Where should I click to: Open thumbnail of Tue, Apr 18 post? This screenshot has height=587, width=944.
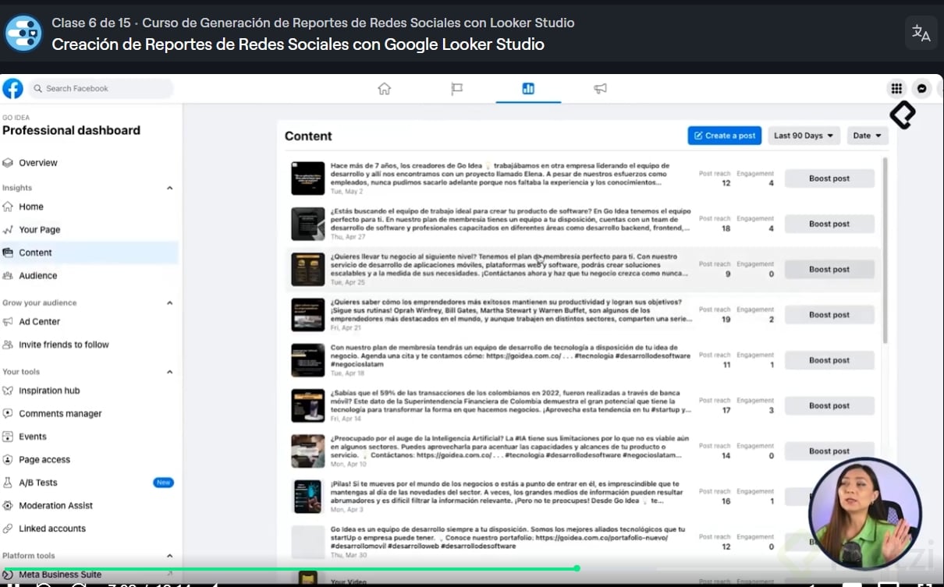point(307,360)
